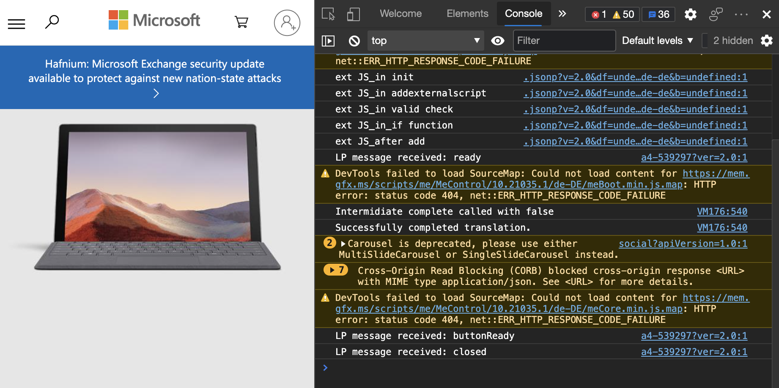Click the 2 repeat count badge
The height and width of the screenshot is (388, 779).
(x=329, y=243)
